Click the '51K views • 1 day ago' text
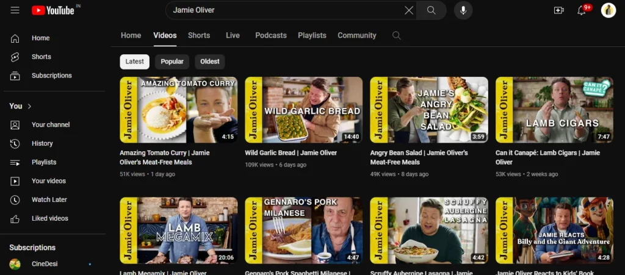Viewport: 625px width, 275px height. point(147,174)
